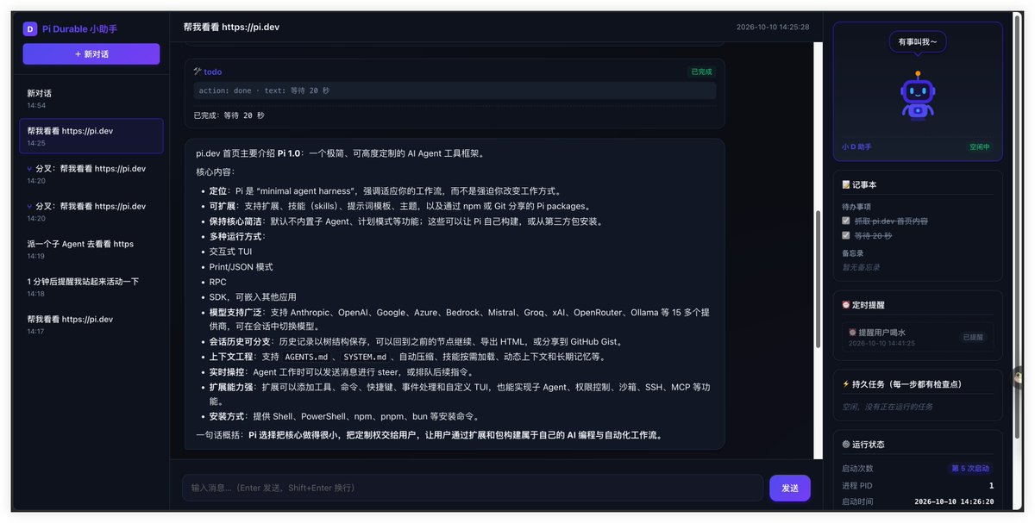Click the 定时提醒 alarm clock icon
This screenshot has height=523, width=1035.
[x=846, y=304]
